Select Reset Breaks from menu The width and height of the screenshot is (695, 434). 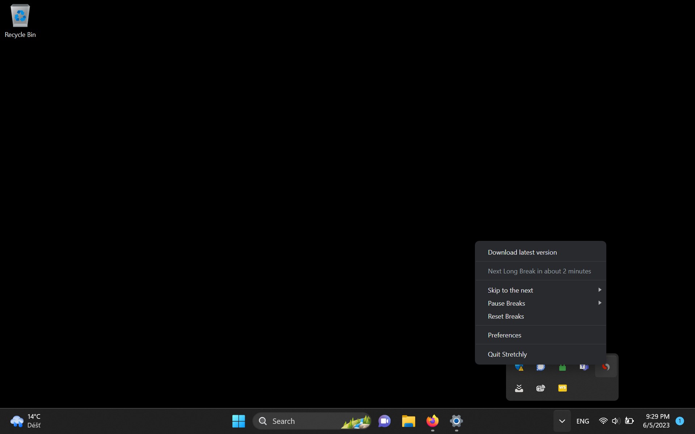coord(506,316)
